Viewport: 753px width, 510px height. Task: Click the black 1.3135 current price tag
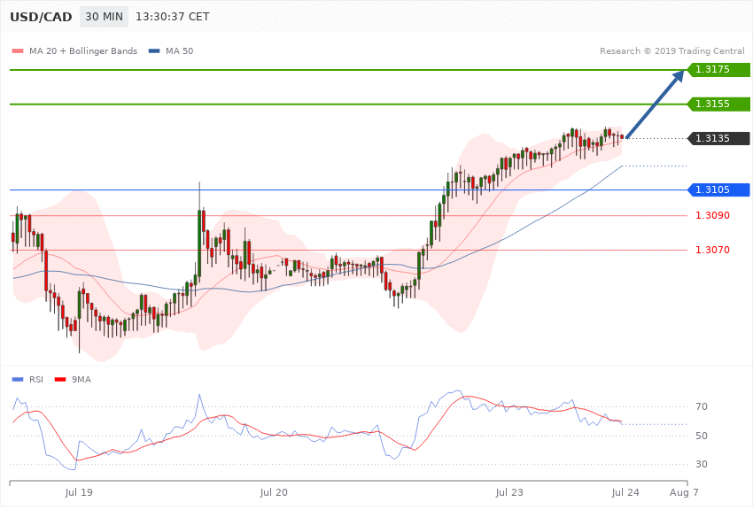coord(719,138)
